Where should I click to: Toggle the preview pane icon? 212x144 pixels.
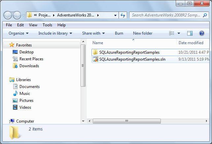(x=190, y=33)
